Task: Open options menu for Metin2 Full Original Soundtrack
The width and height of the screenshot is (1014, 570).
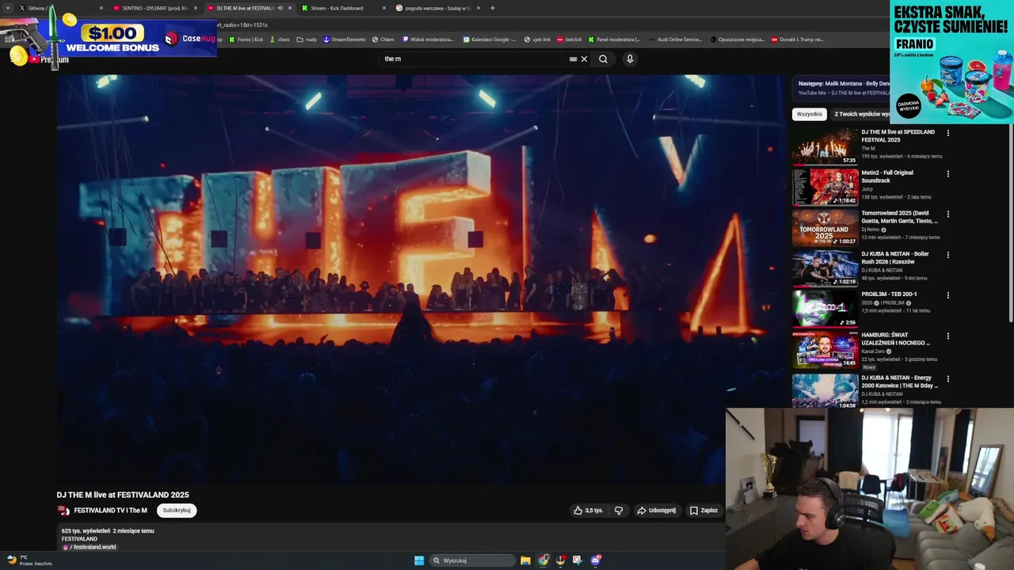Action: coord(948,173)
